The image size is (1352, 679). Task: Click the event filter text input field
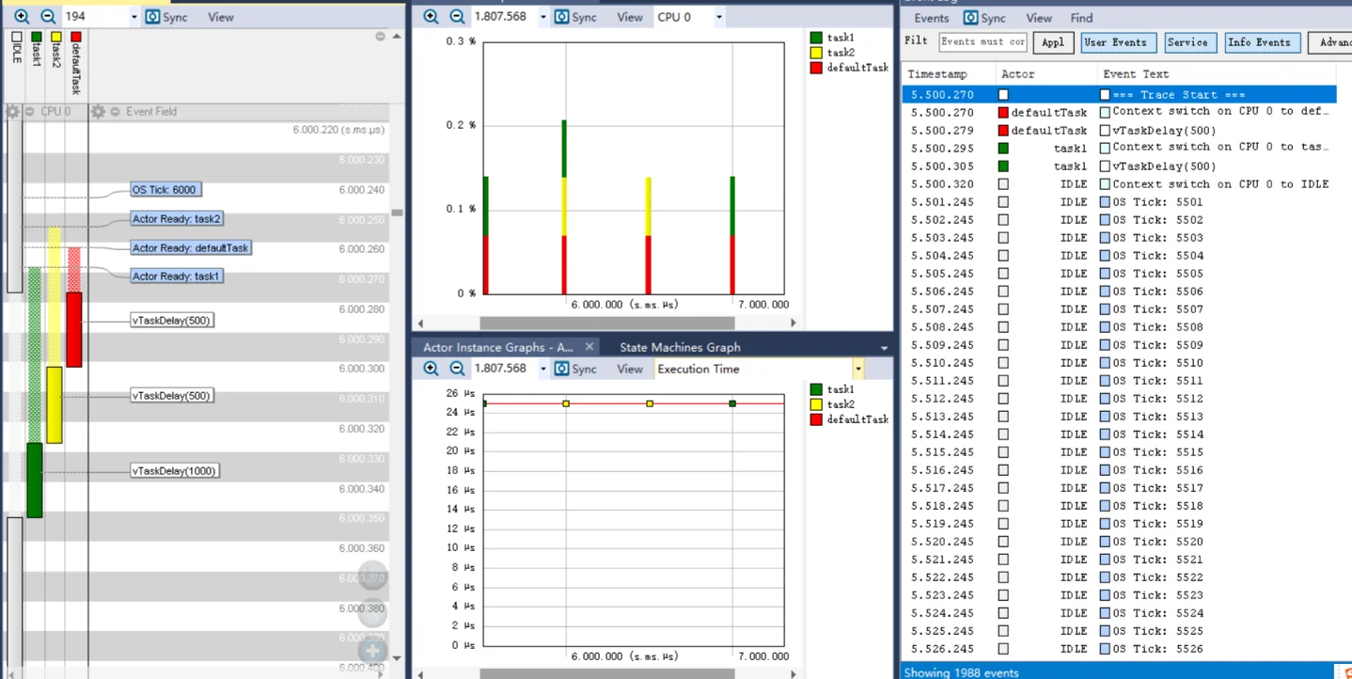pyautogui.click(x=983, y=42)
